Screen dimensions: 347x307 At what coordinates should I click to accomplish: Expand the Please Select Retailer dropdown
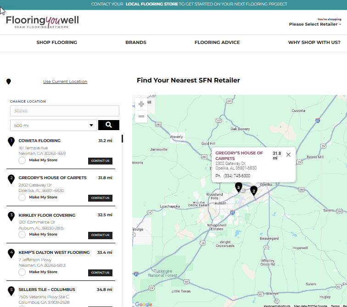click(x=315, y=24)
